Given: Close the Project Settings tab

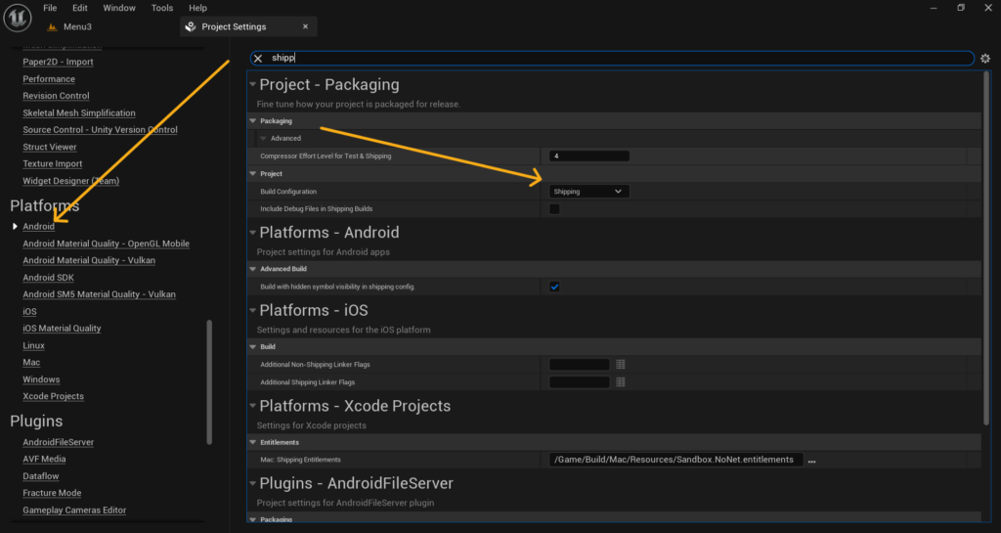Looking at the screenshot, I should click(305, 26).
